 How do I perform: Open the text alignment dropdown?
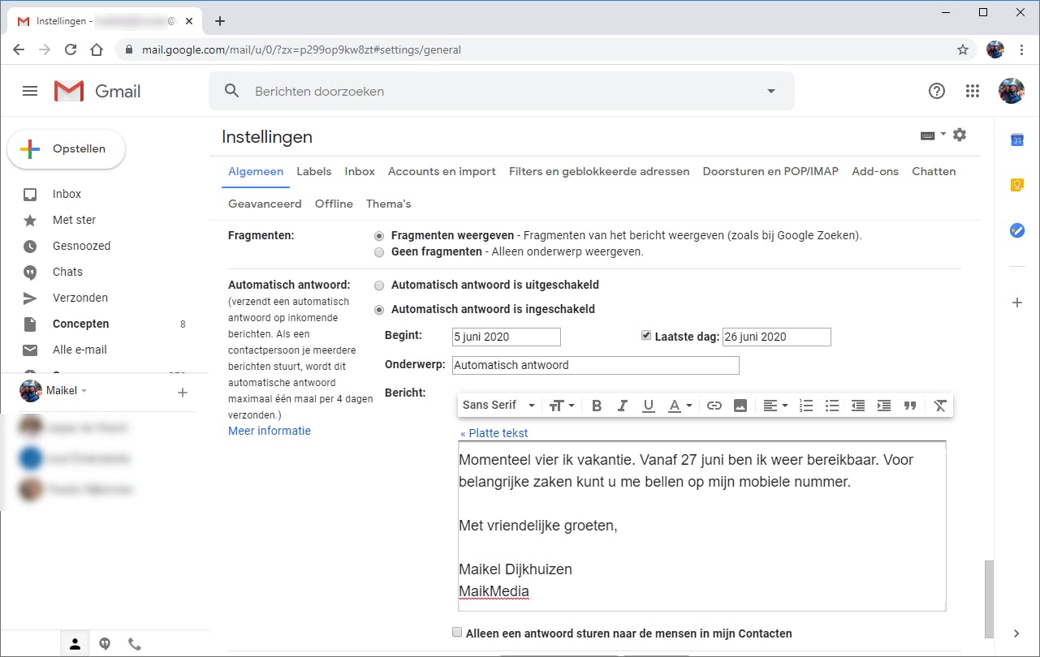pos(775,406)
